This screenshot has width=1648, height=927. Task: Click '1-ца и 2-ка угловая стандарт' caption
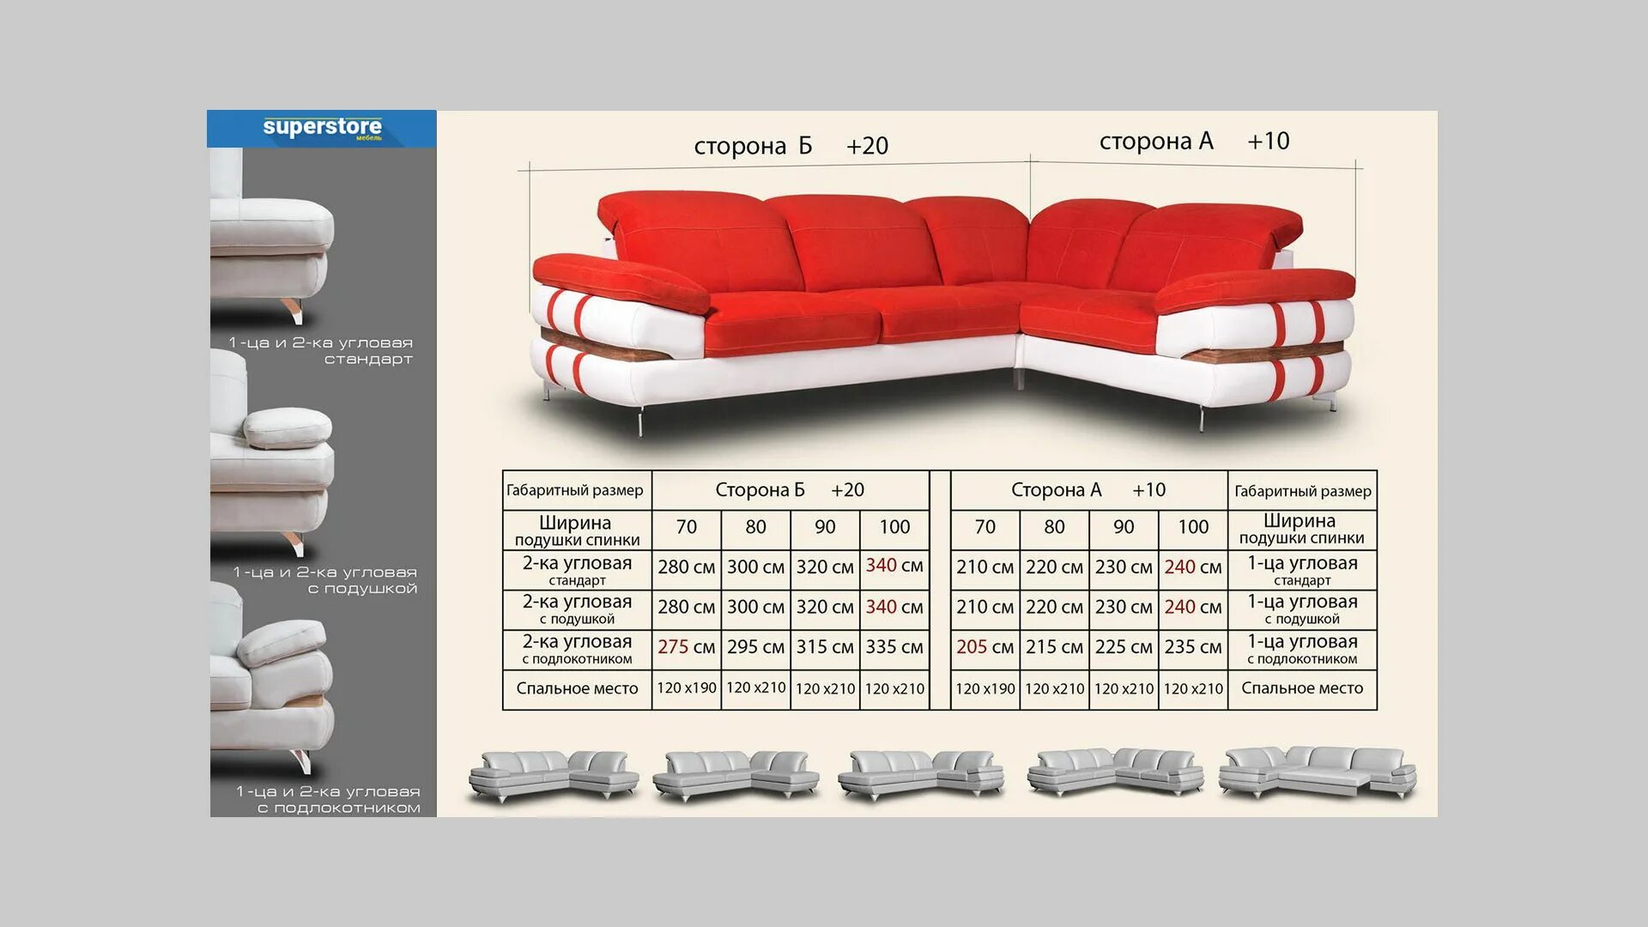[x=321, y=350]
